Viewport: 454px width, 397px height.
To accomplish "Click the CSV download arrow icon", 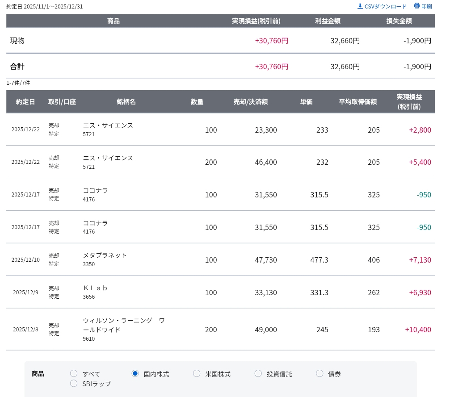I will coord(360,6).
